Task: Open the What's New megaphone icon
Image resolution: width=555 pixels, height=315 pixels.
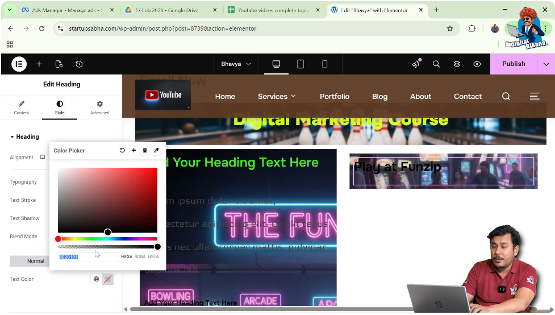Action: (x=416, y=64)
